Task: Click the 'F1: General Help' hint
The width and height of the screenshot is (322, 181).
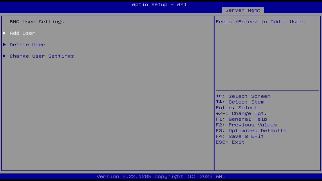Action: tap(242, 119)
